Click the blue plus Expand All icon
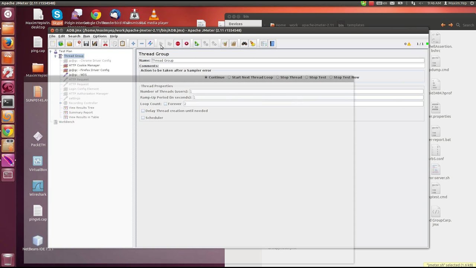Screen dimensions: 476x268 133,44
